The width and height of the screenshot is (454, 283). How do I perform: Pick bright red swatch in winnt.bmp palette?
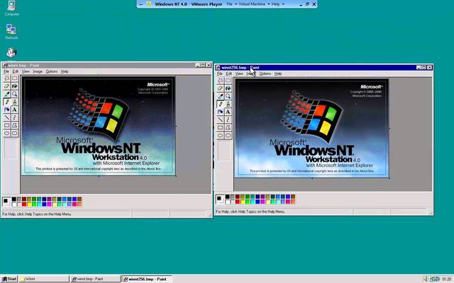click(x=24, y=204)
